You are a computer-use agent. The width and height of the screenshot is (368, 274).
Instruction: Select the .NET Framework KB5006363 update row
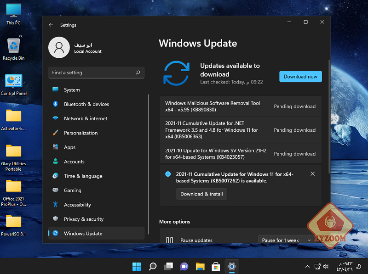click(240, 130)
